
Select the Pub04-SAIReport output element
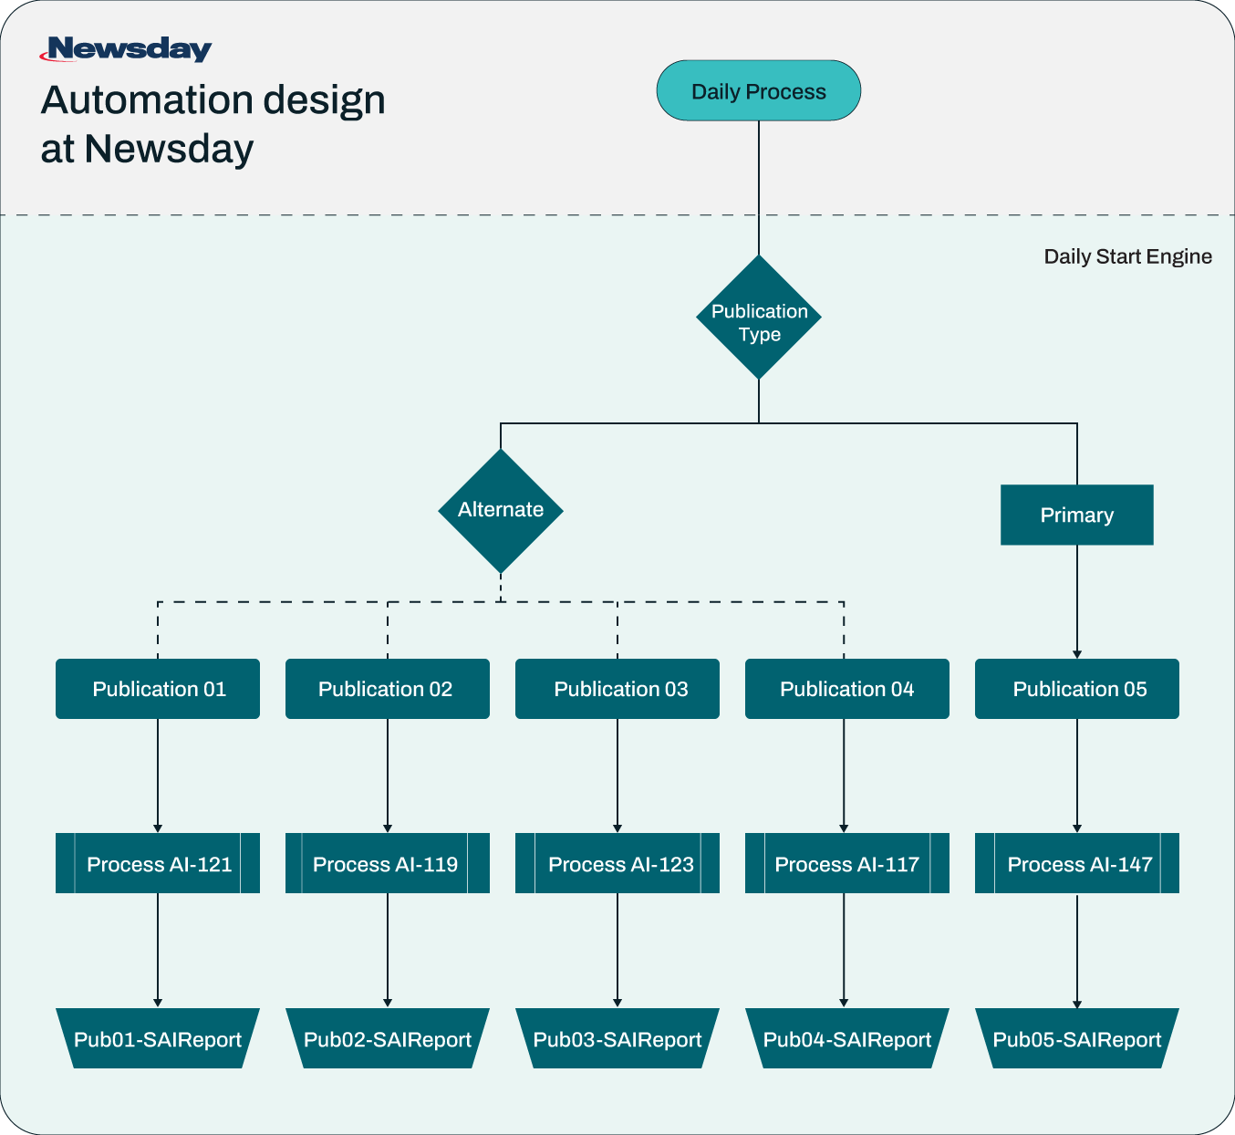(x=847, y=1038)
